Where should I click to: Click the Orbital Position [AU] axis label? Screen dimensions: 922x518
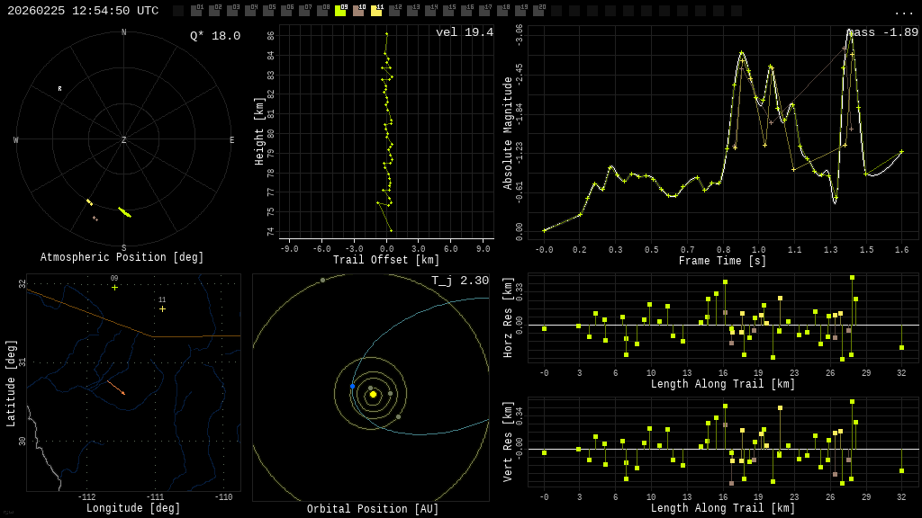click(x=373, y=509)
